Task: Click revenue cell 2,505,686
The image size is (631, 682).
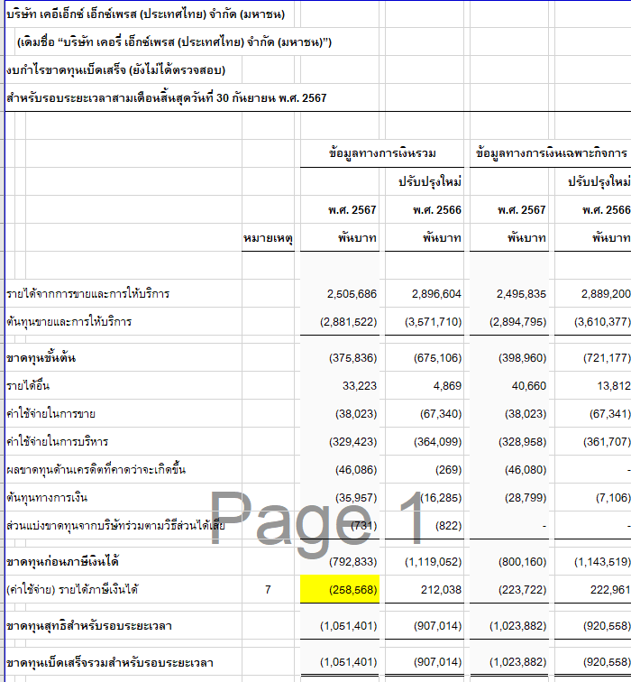Action: (352, 294)
